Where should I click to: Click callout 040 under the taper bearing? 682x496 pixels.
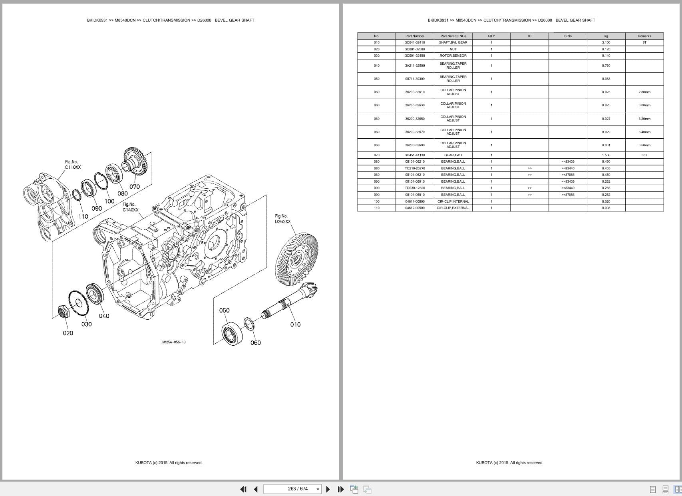[x=104, y=316]
